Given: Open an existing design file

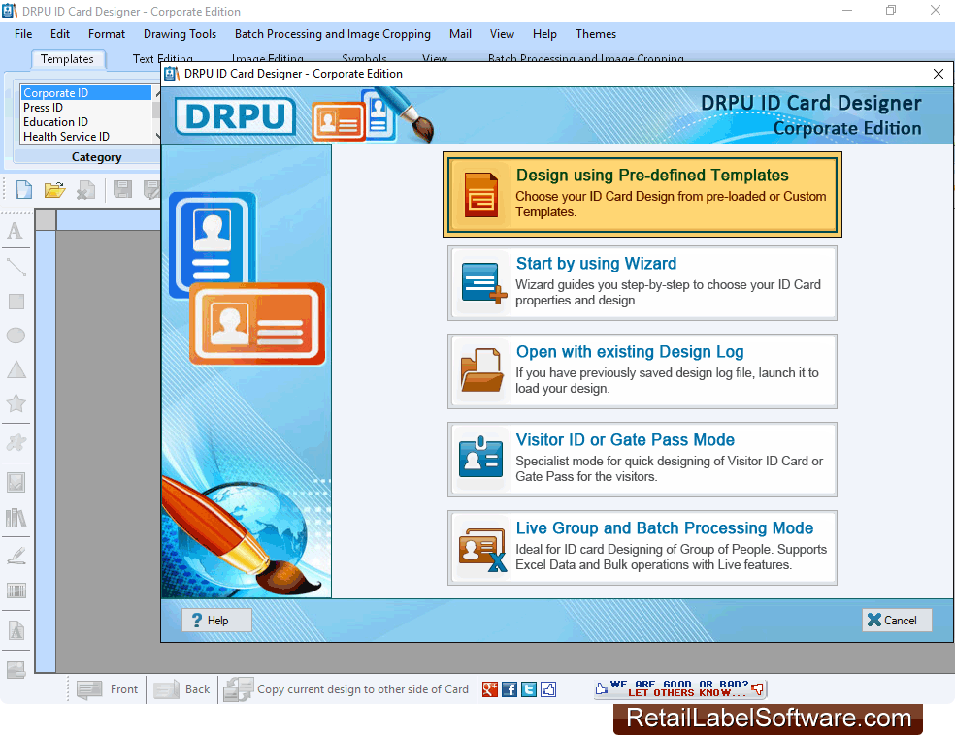Looking at the screenshot, I should (x=53, y=189).
